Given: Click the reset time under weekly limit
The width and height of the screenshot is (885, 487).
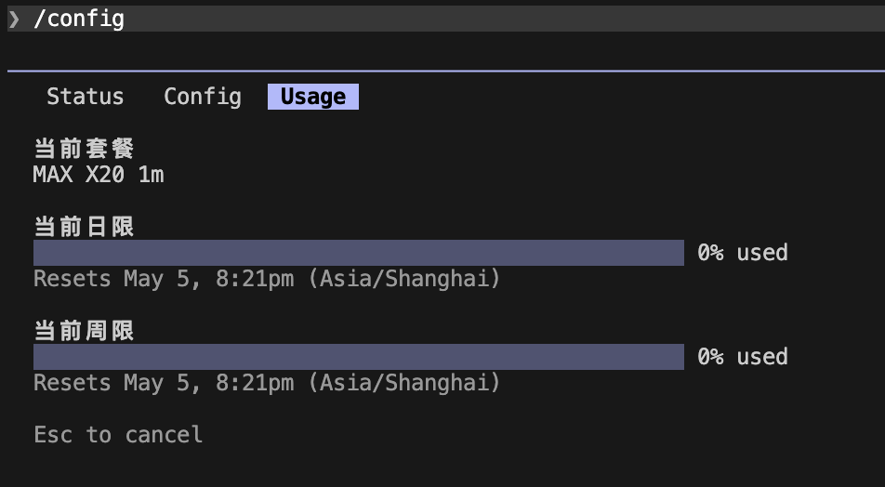Looking at the screenshot, I should click(x=267, y=383).
